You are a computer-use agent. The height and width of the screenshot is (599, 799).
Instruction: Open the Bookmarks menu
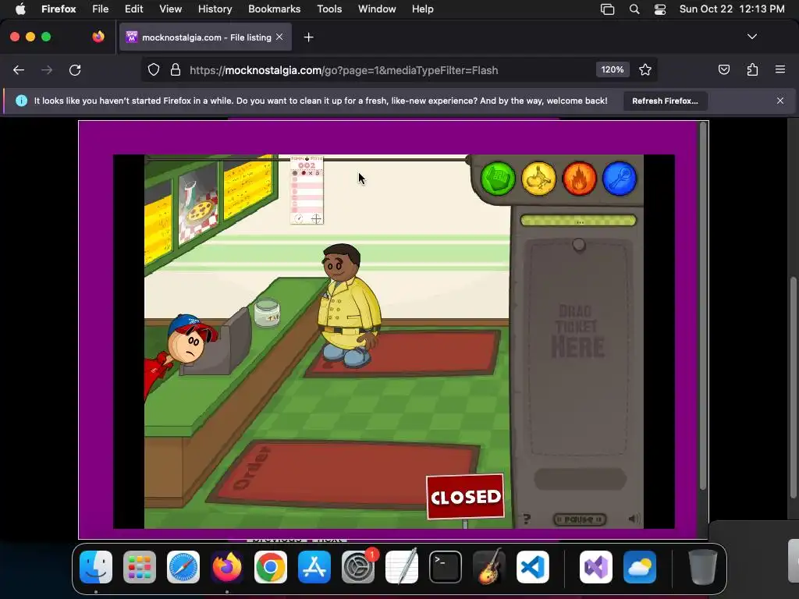274,9
